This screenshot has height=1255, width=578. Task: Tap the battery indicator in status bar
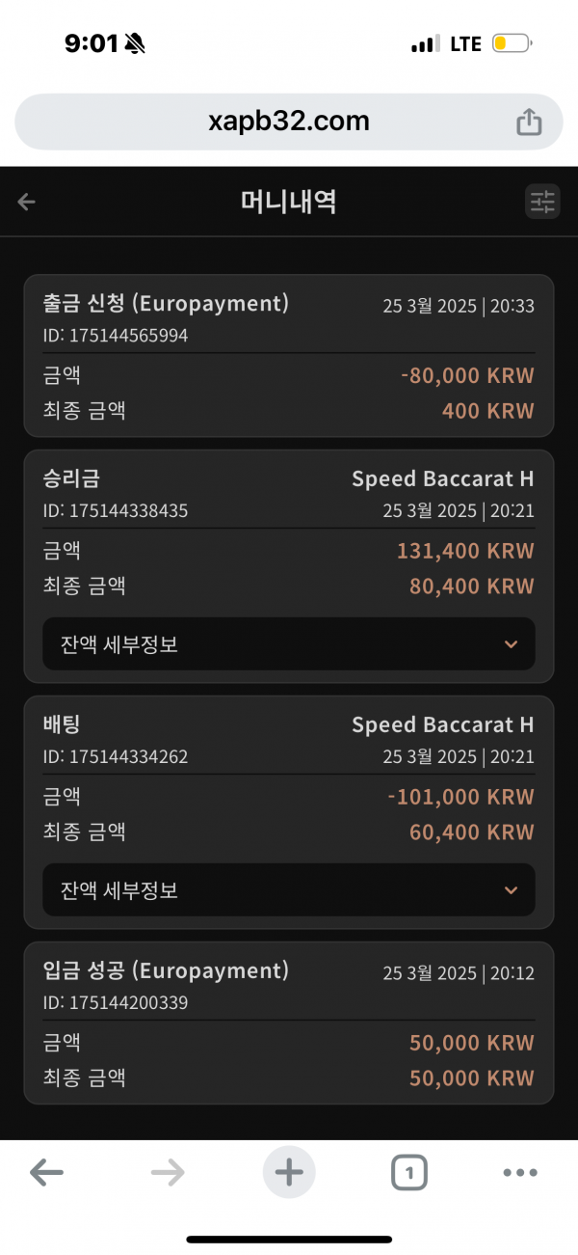511,43
